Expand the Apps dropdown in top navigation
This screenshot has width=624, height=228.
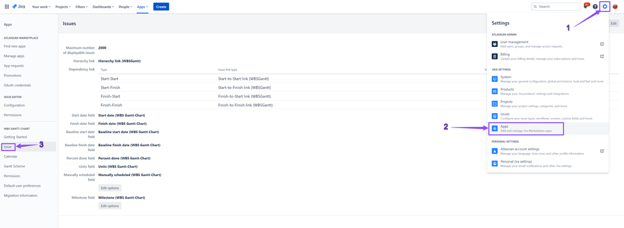coord(142,7)
